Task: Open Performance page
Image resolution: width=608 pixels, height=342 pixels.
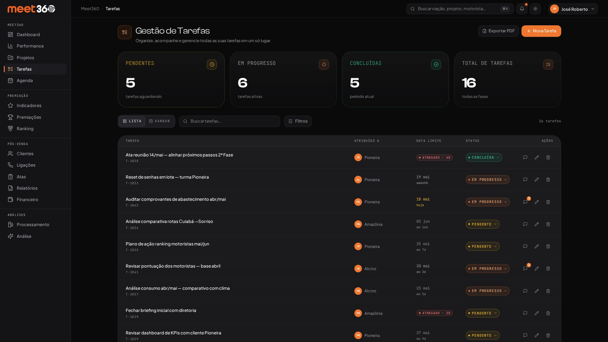Action: [x=35, y=46]
